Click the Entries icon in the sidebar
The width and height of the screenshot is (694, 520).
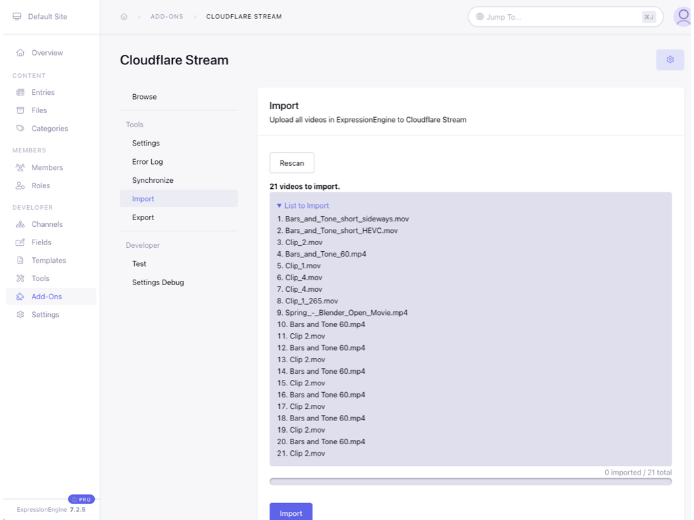20,92
